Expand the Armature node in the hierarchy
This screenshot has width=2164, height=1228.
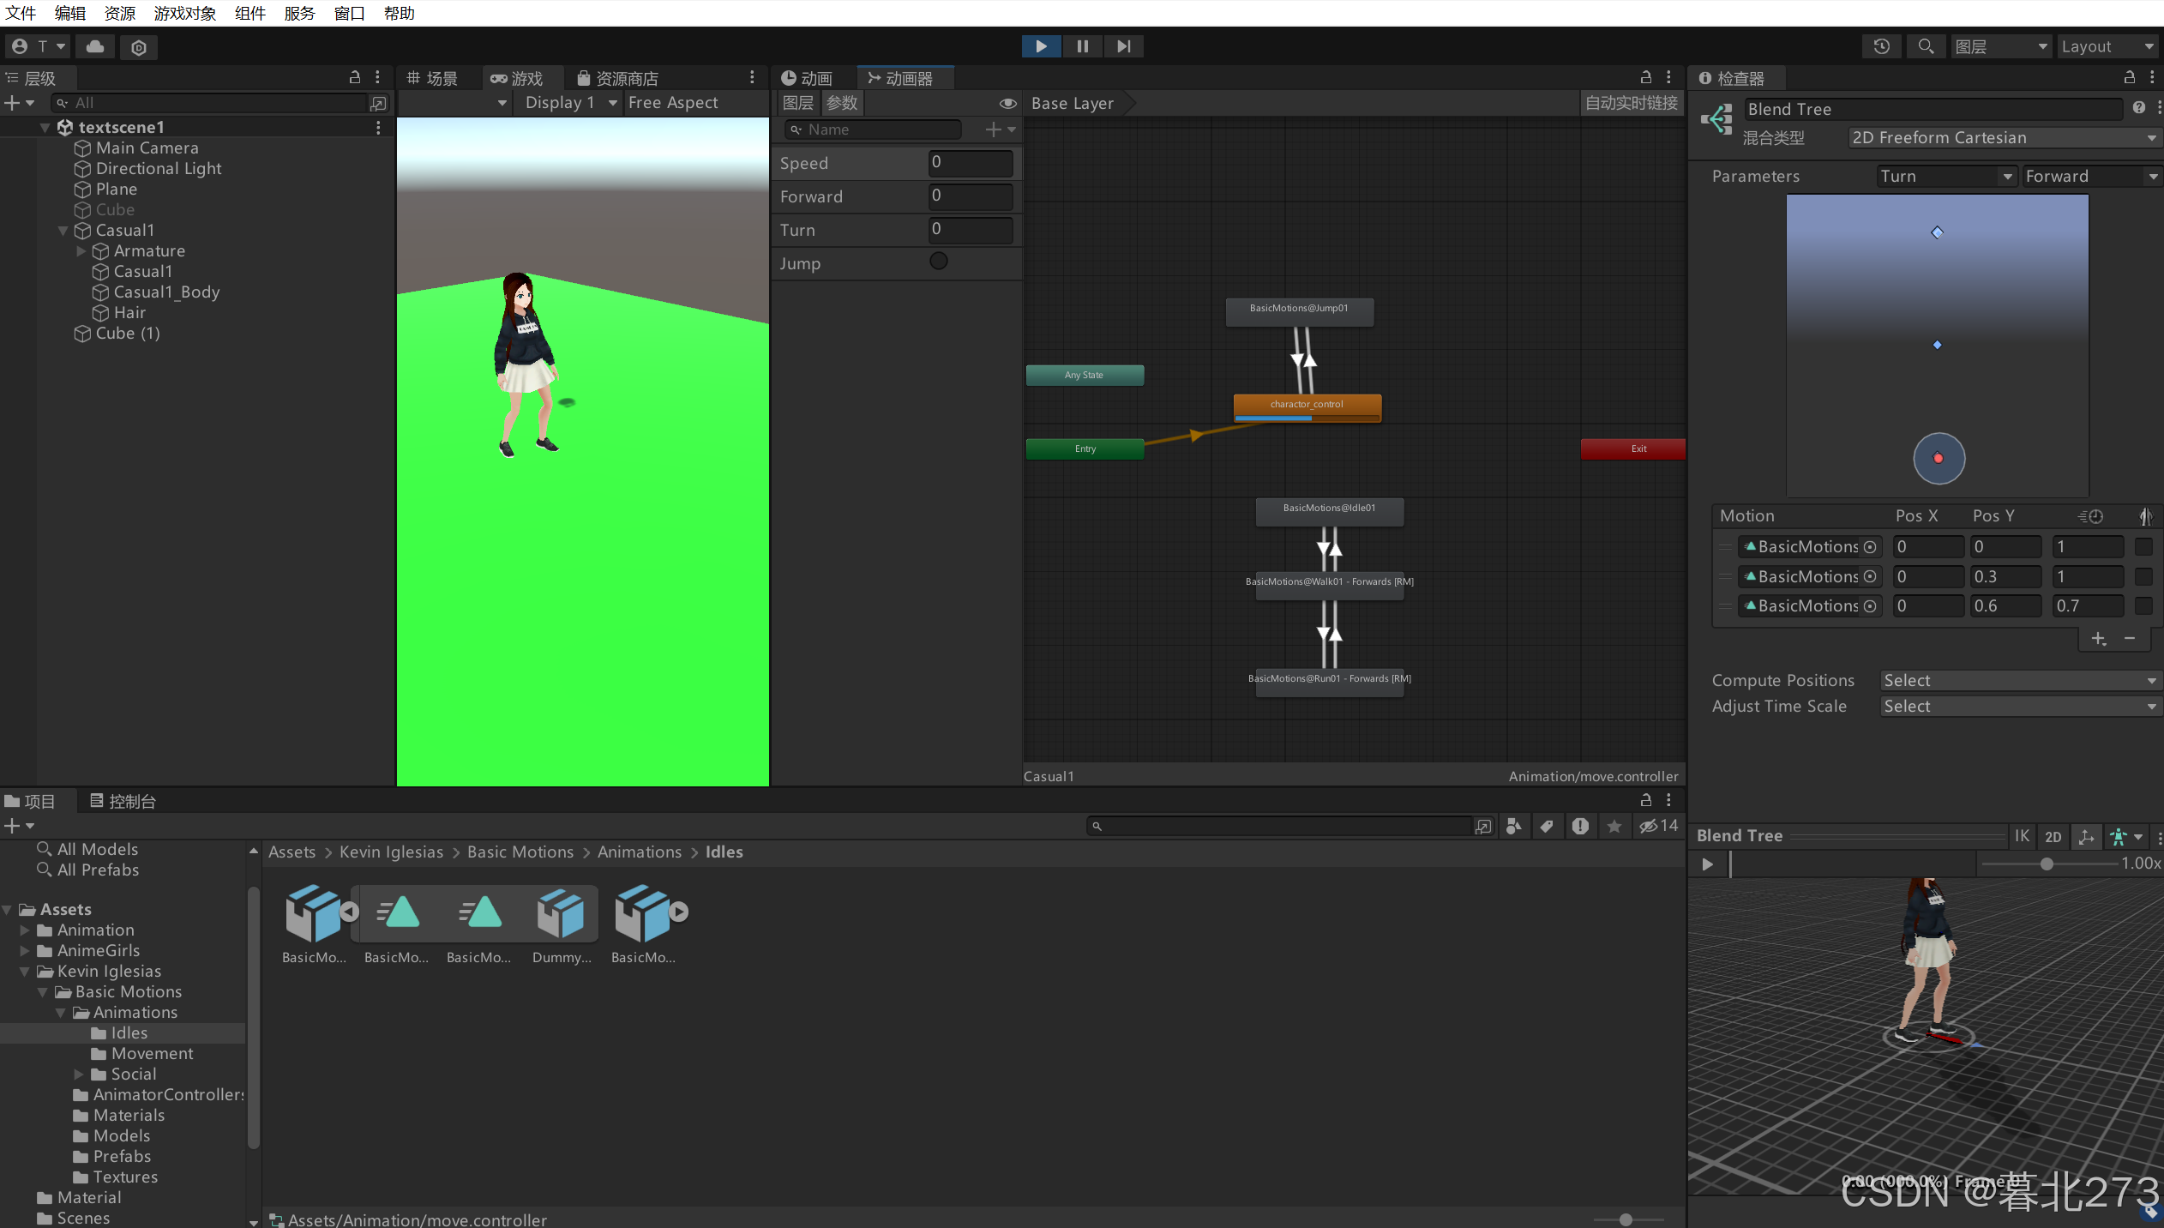(81, 251)
